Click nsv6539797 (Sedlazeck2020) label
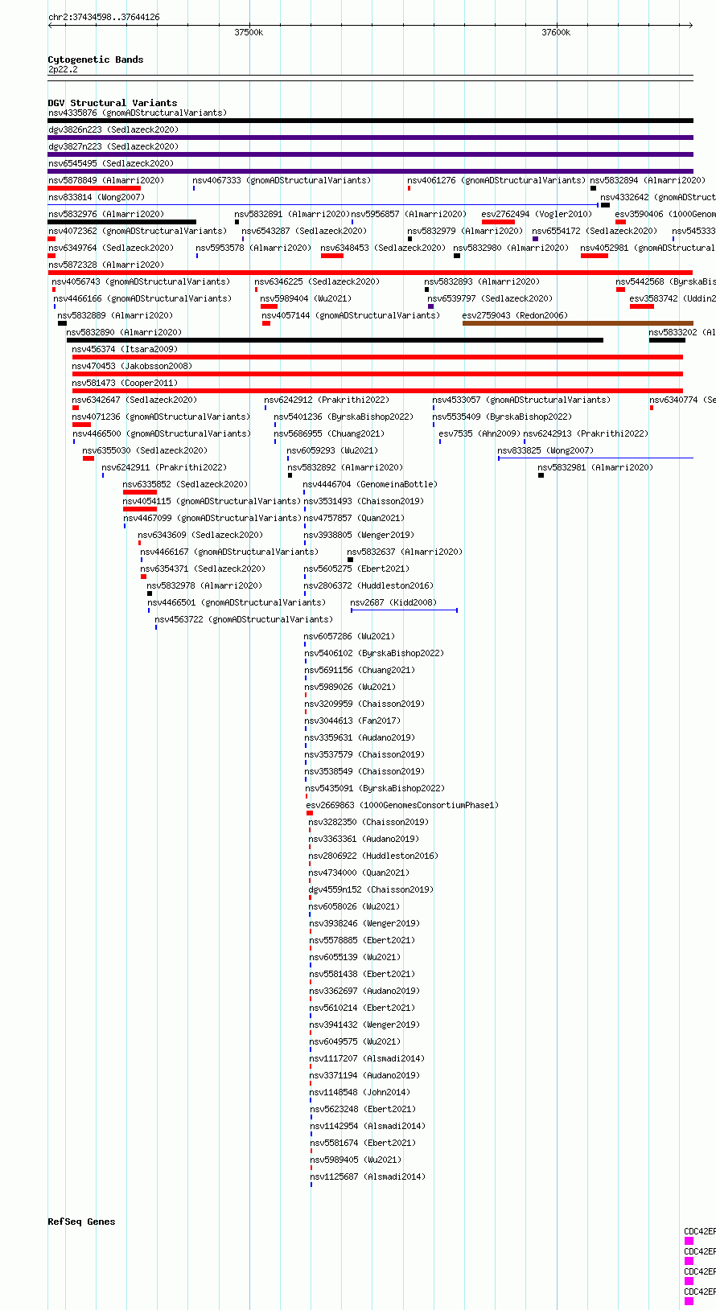The width and height of the screenshot is (716, 1310). click(491, 298)
